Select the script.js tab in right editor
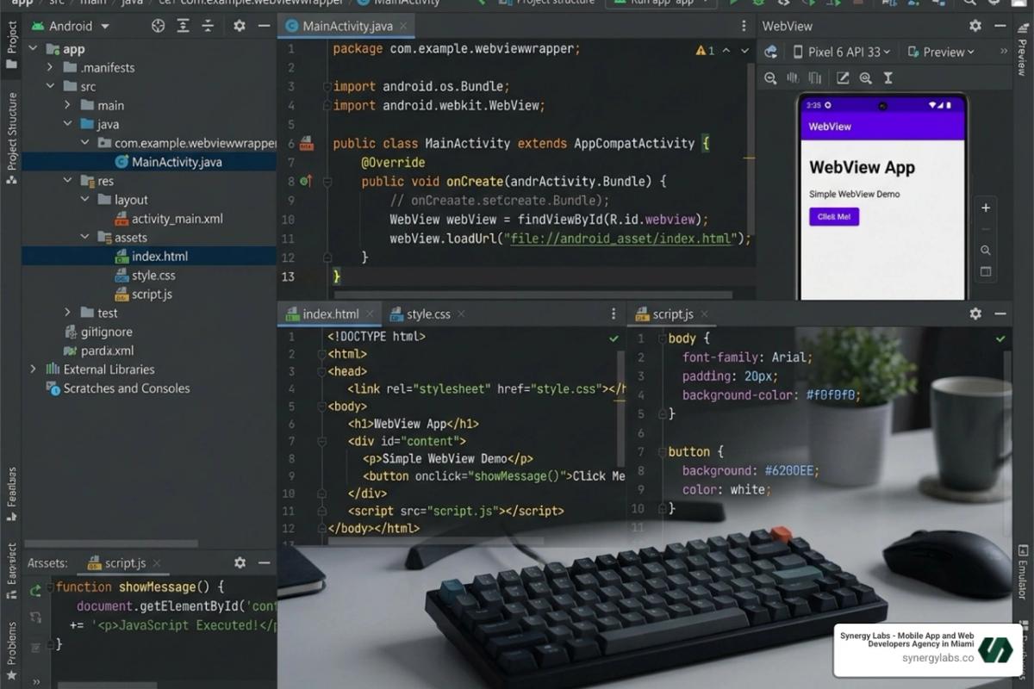 [x=673, y=314]
